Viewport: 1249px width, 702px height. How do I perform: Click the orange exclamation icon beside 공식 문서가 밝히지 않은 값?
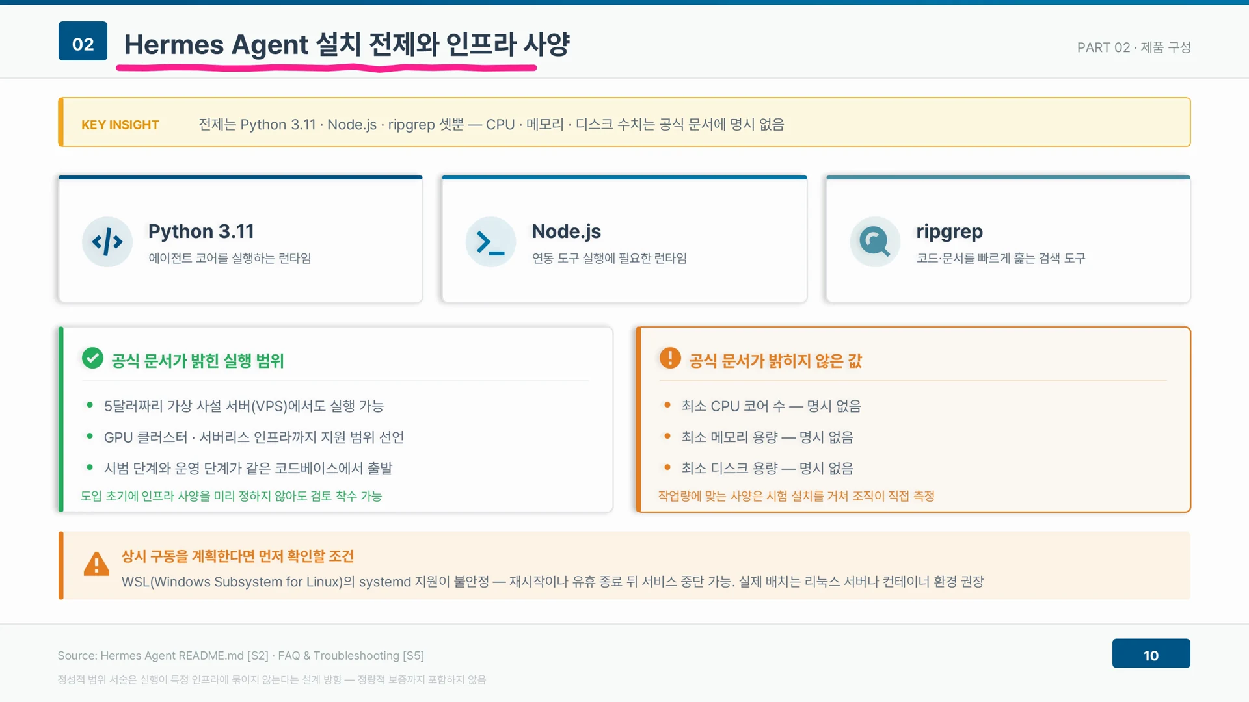pyautogui.click(x=670, y=358)
